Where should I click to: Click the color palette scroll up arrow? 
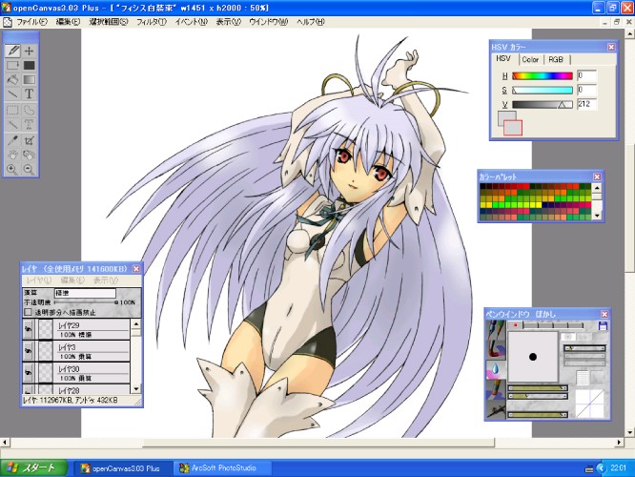(597, 188)
